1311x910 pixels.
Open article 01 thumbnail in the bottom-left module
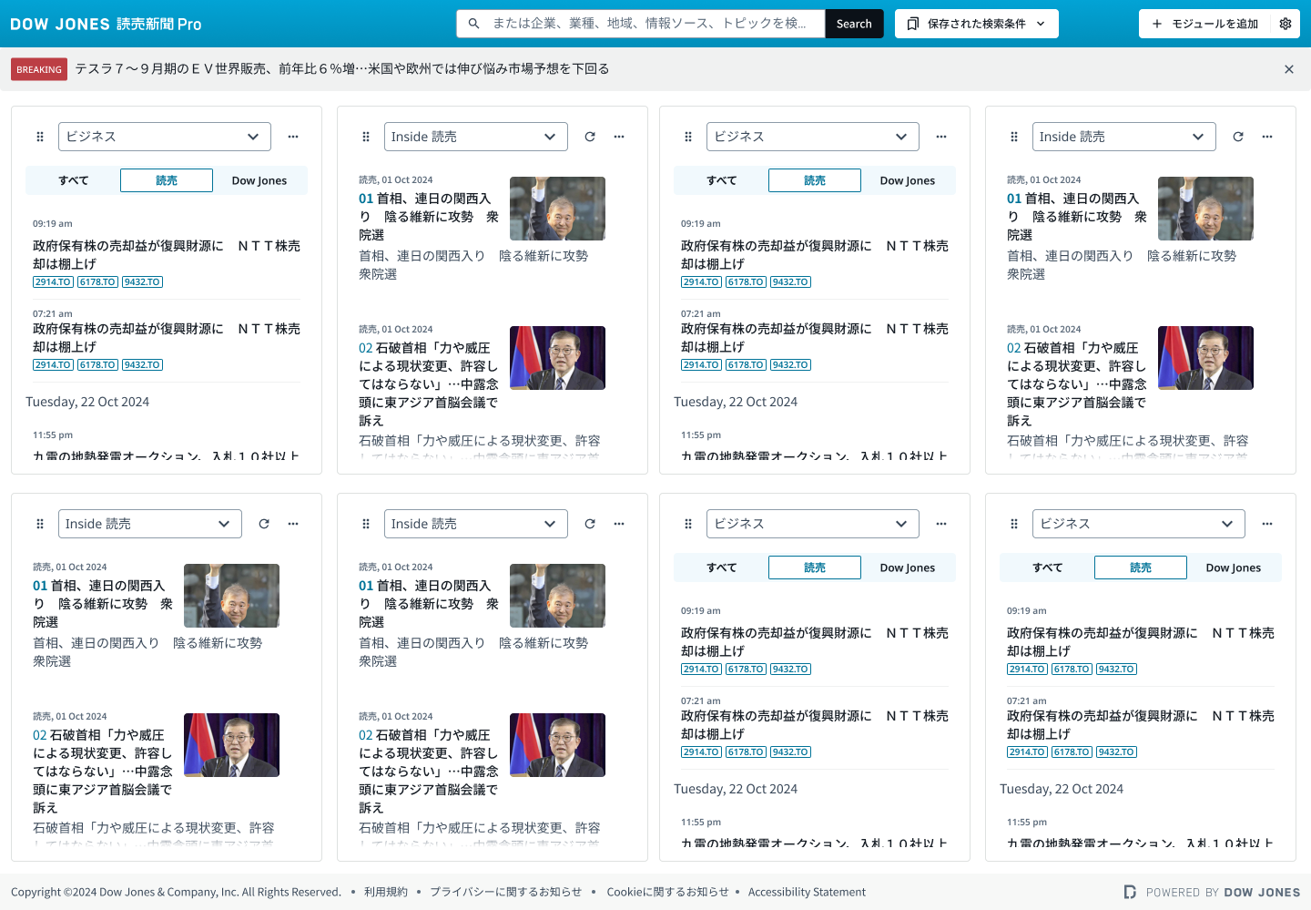tap(231, 596)
